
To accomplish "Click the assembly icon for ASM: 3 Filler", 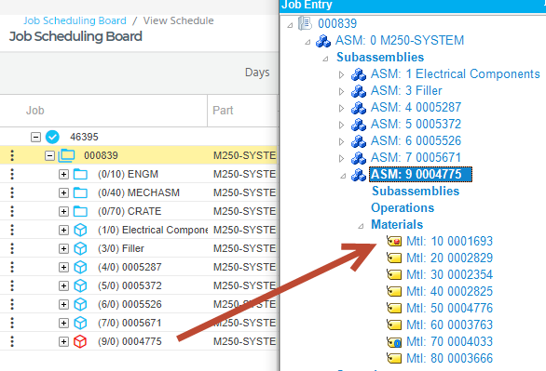I will click(x=359, y=91).
